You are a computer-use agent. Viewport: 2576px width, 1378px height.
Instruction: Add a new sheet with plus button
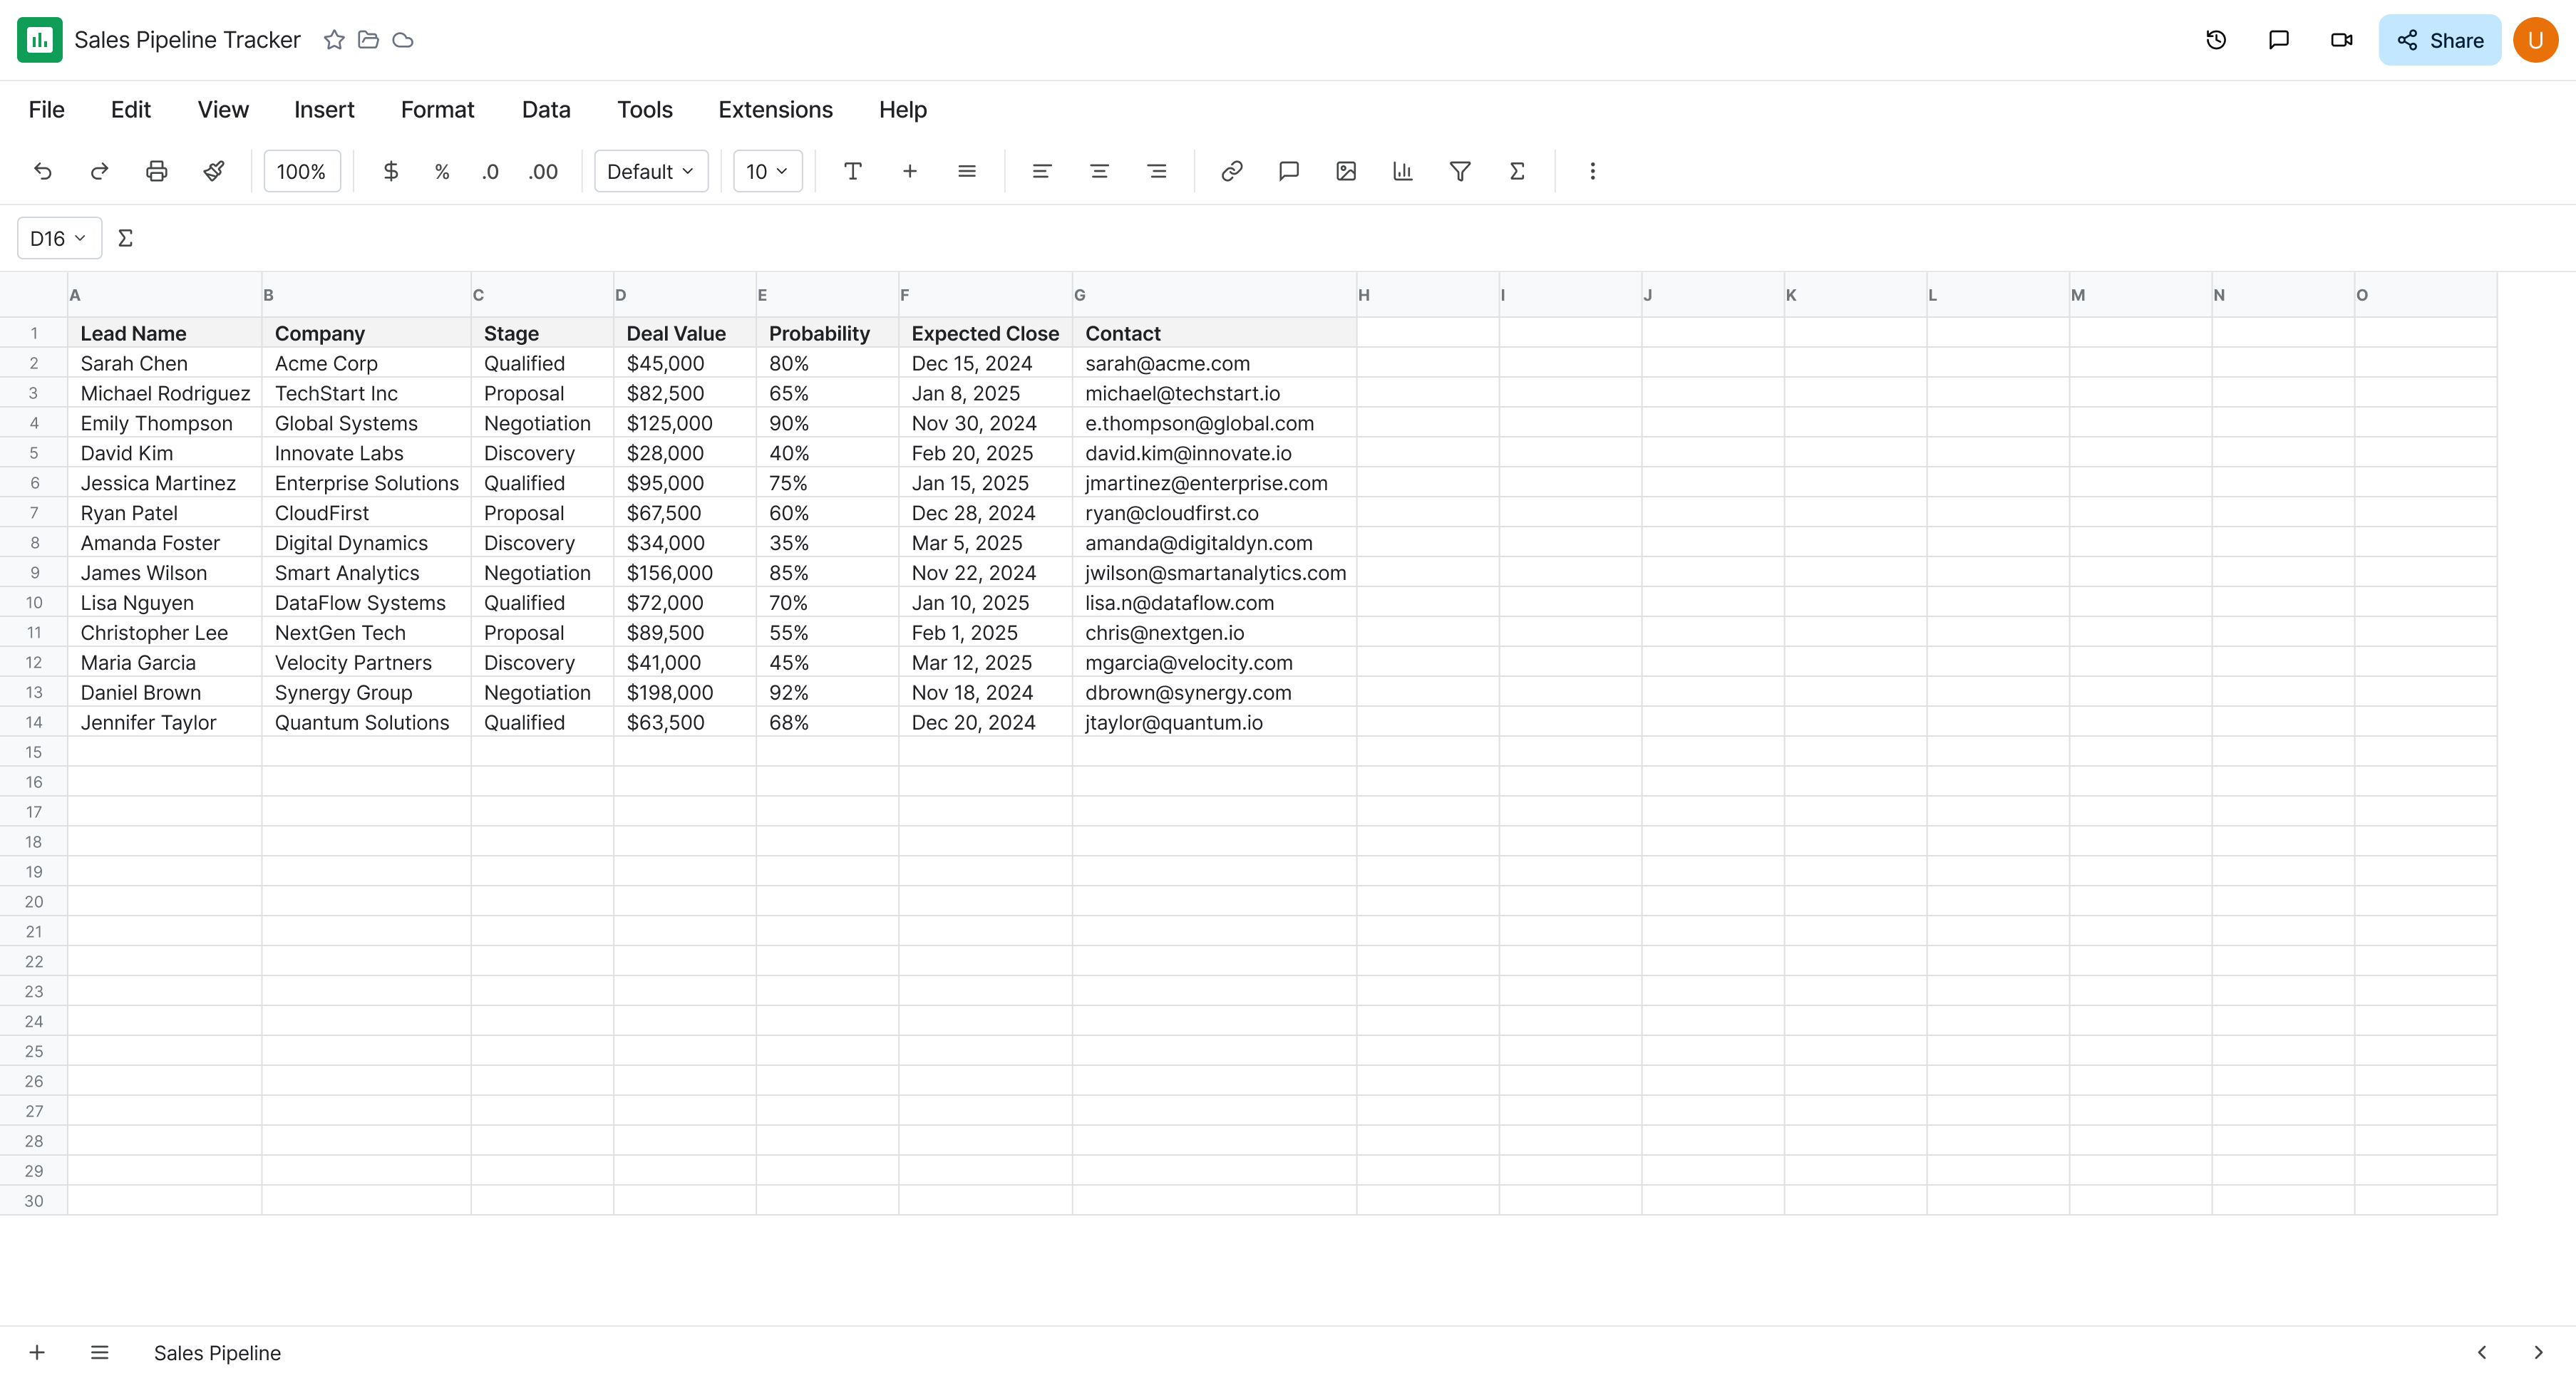(x=37, y=1352)
